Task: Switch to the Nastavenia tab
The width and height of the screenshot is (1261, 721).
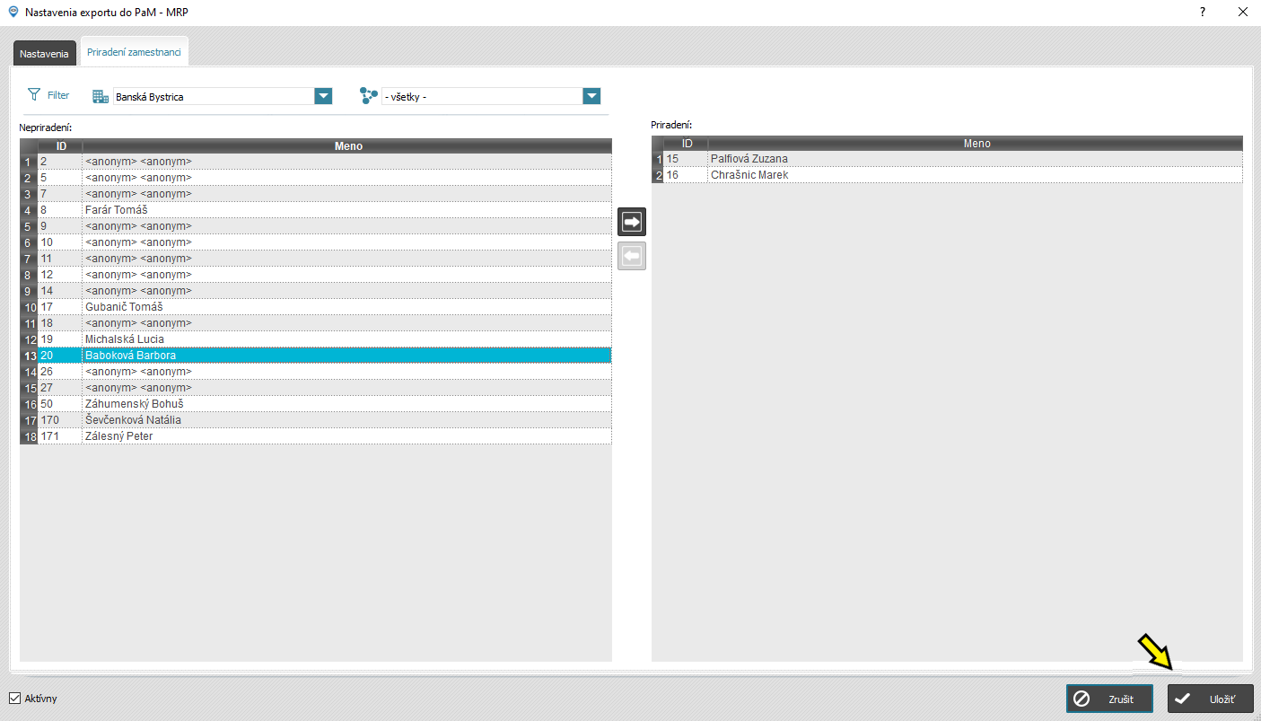Action: [x=44, y=54]
